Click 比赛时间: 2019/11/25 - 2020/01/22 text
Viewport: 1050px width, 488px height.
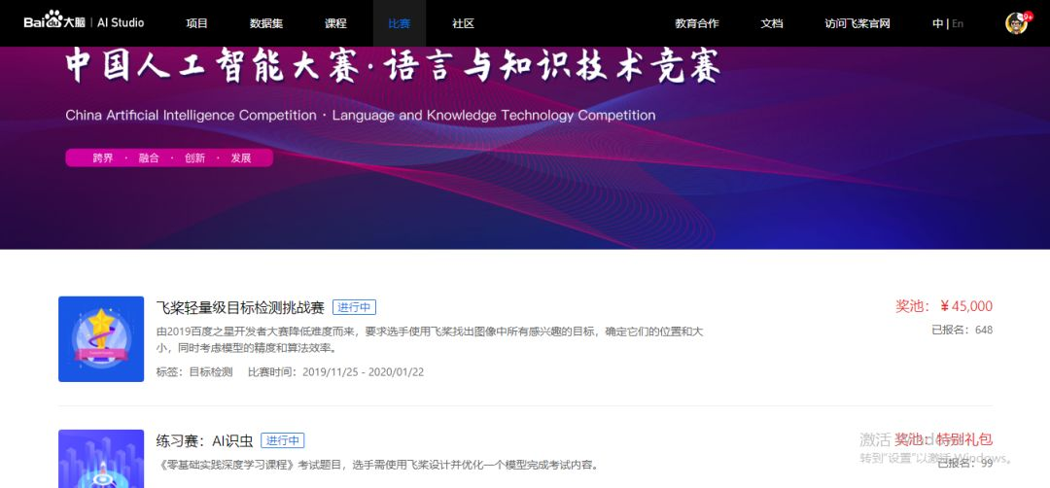[336, 371]
